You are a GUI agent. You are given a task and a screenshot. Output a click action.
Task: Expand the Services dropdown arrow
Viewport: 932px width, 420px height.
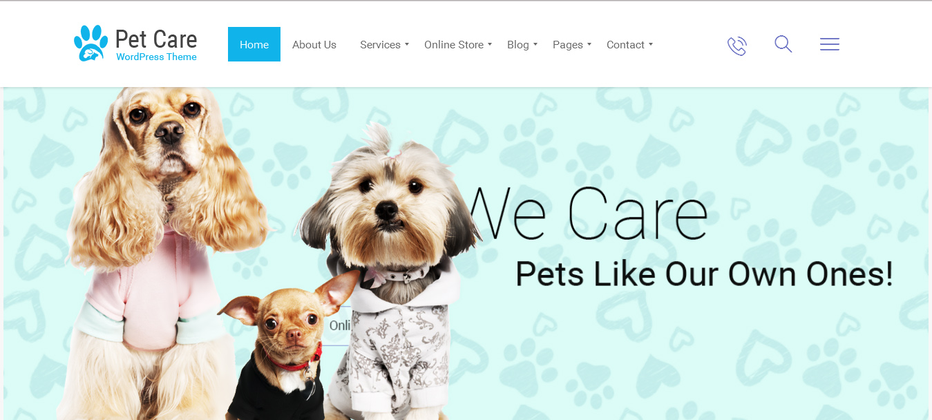click(407, 44)
